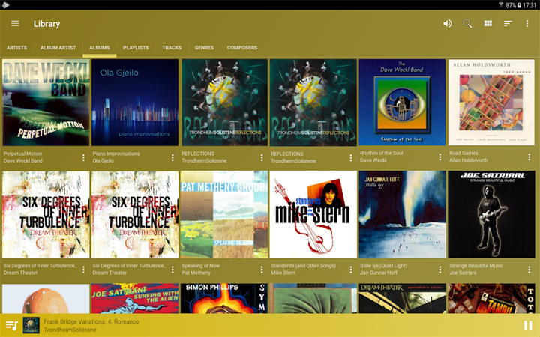540x337 pixels.
Task: Switch to the Composers tab
Action: [242, 48]
